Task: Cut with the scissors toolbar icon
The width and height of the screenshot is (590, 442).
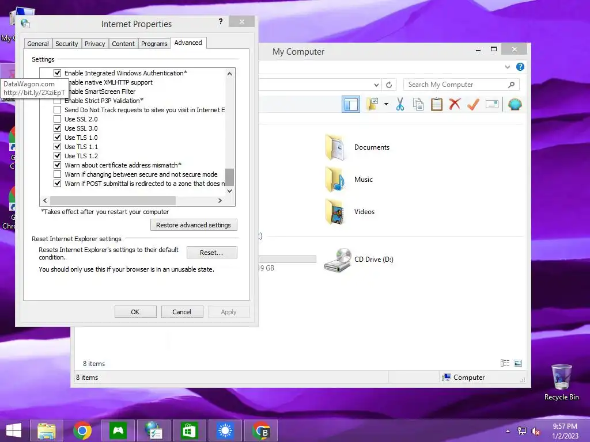Action: (400, 104)
